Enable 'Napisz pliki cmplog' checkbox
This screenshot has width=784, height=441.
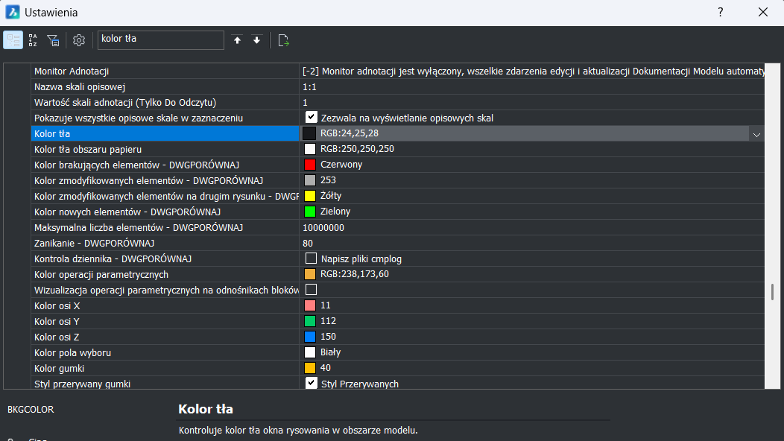click(x=312, y=258)
